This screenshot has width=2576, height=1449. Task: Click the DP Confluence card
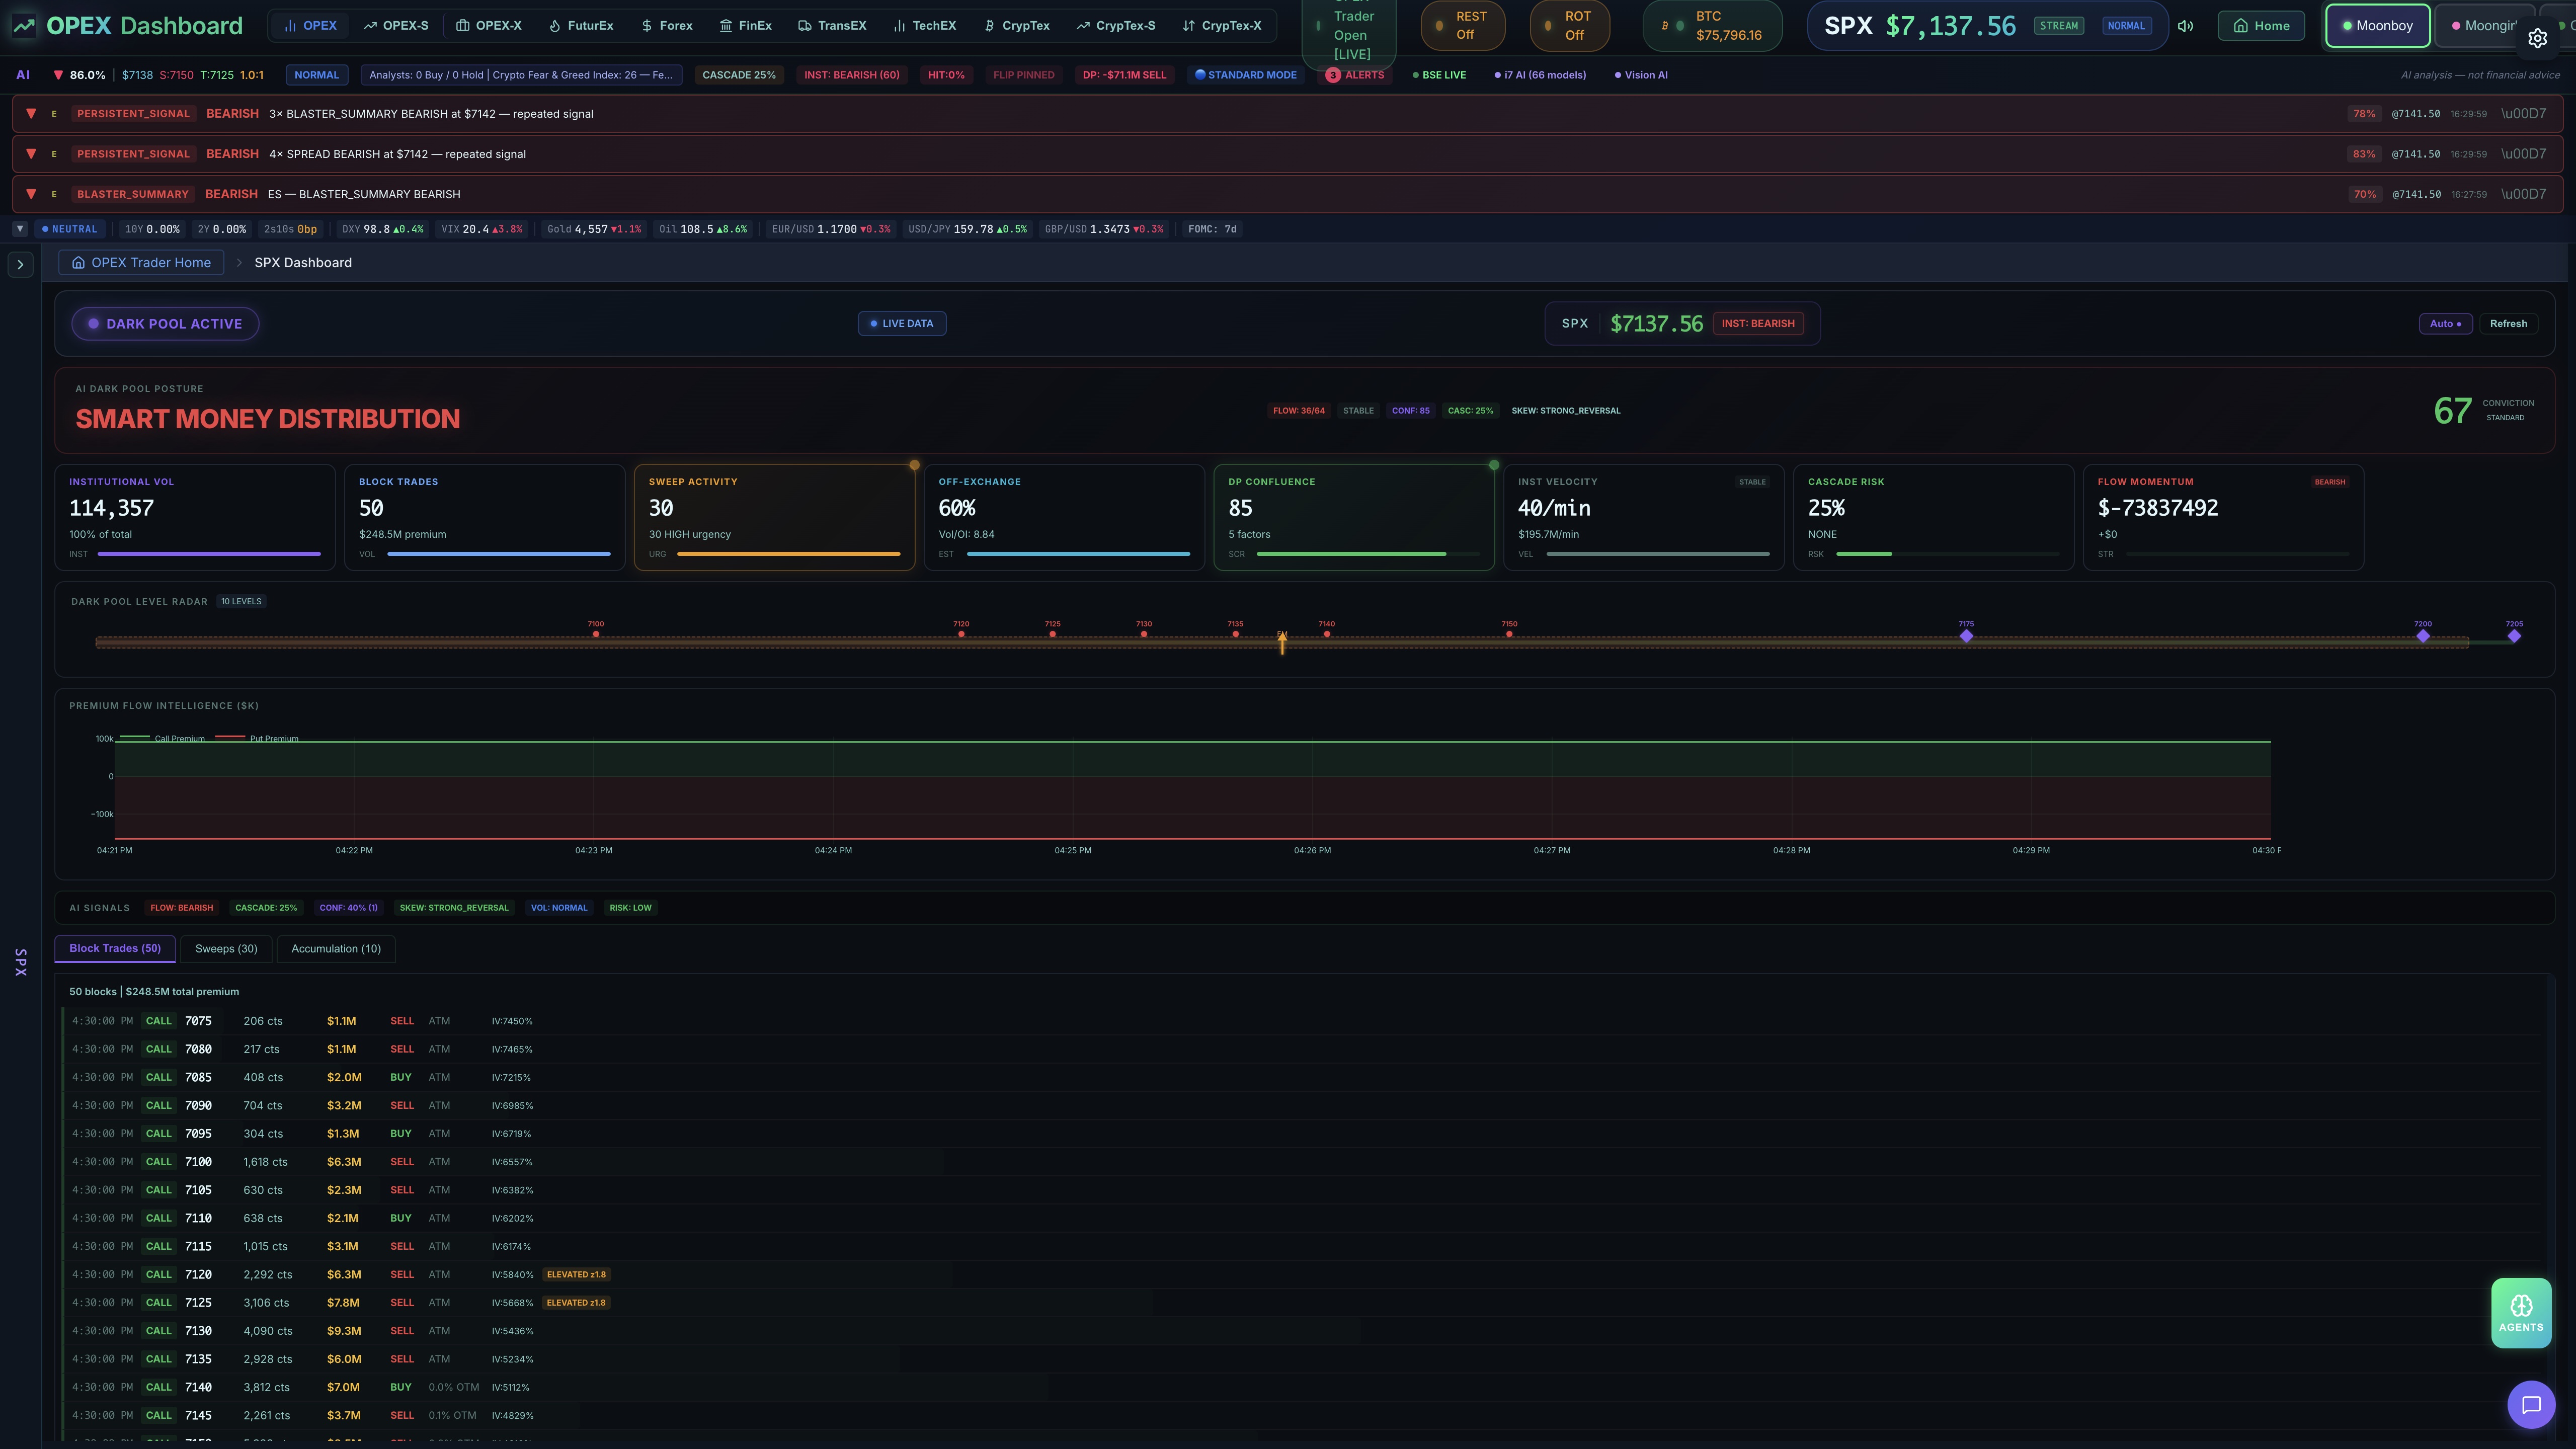click(x=1354, y=517)
